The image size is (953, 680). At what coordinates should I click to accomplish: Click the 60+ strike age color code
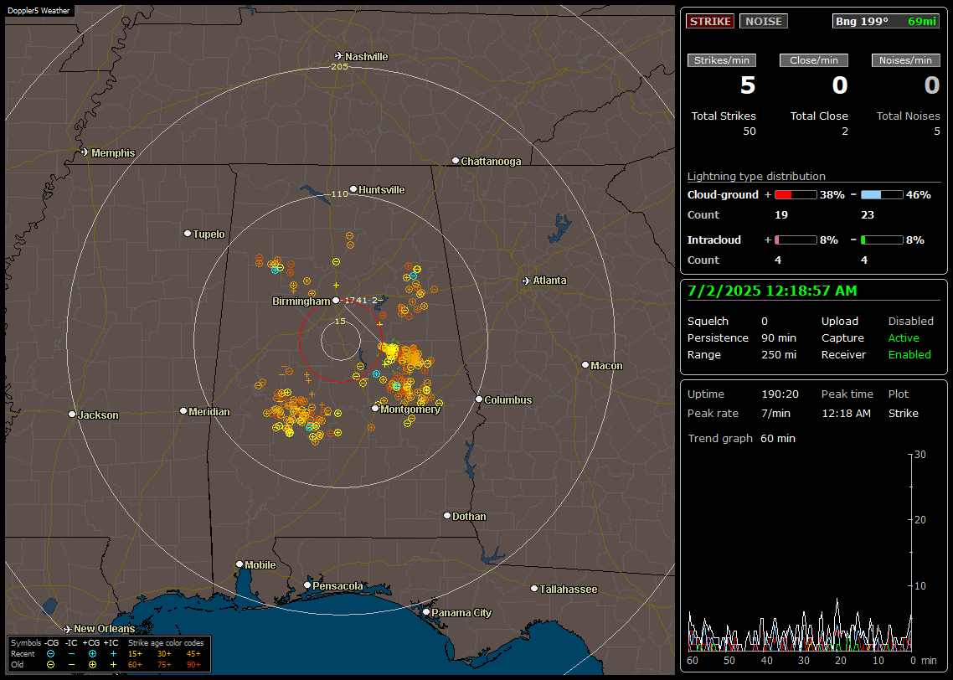click(135, 665)
